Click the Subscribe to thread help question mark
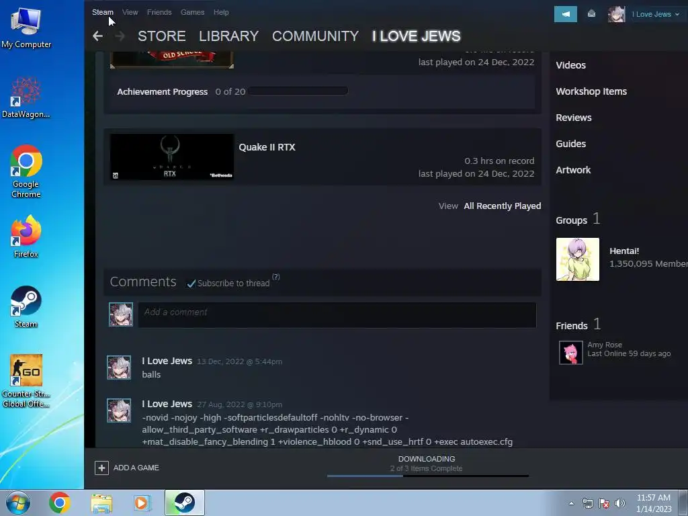This screenshot has height=516, width=688. (276, 277)
